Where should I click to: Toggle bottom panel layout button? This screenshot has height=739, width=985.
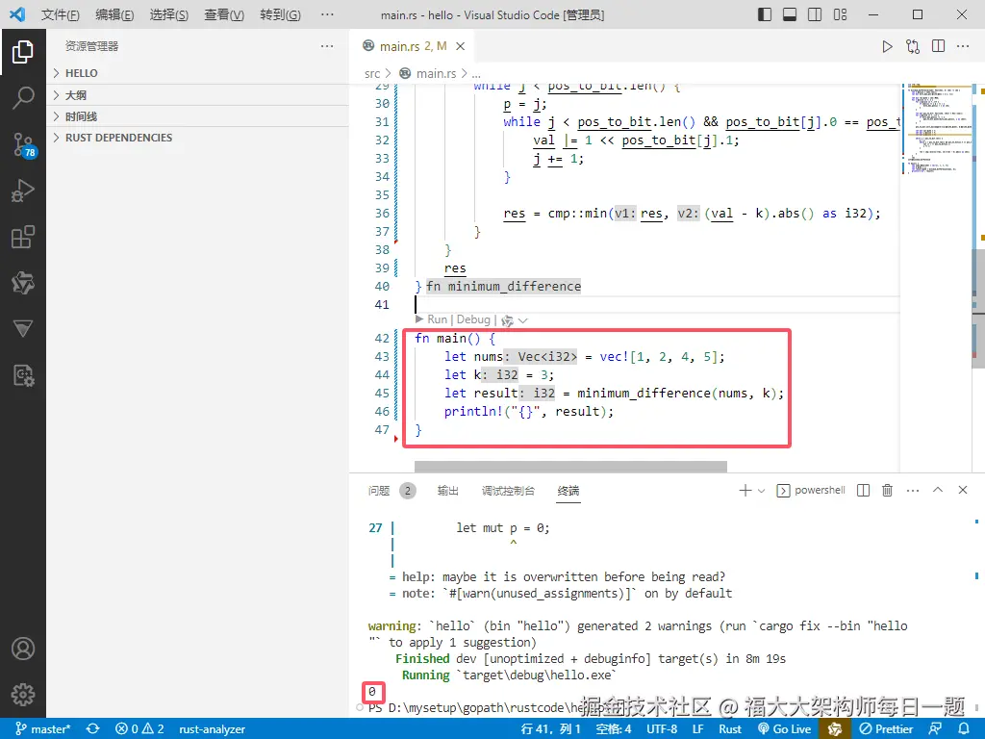(x=790, y=14)
